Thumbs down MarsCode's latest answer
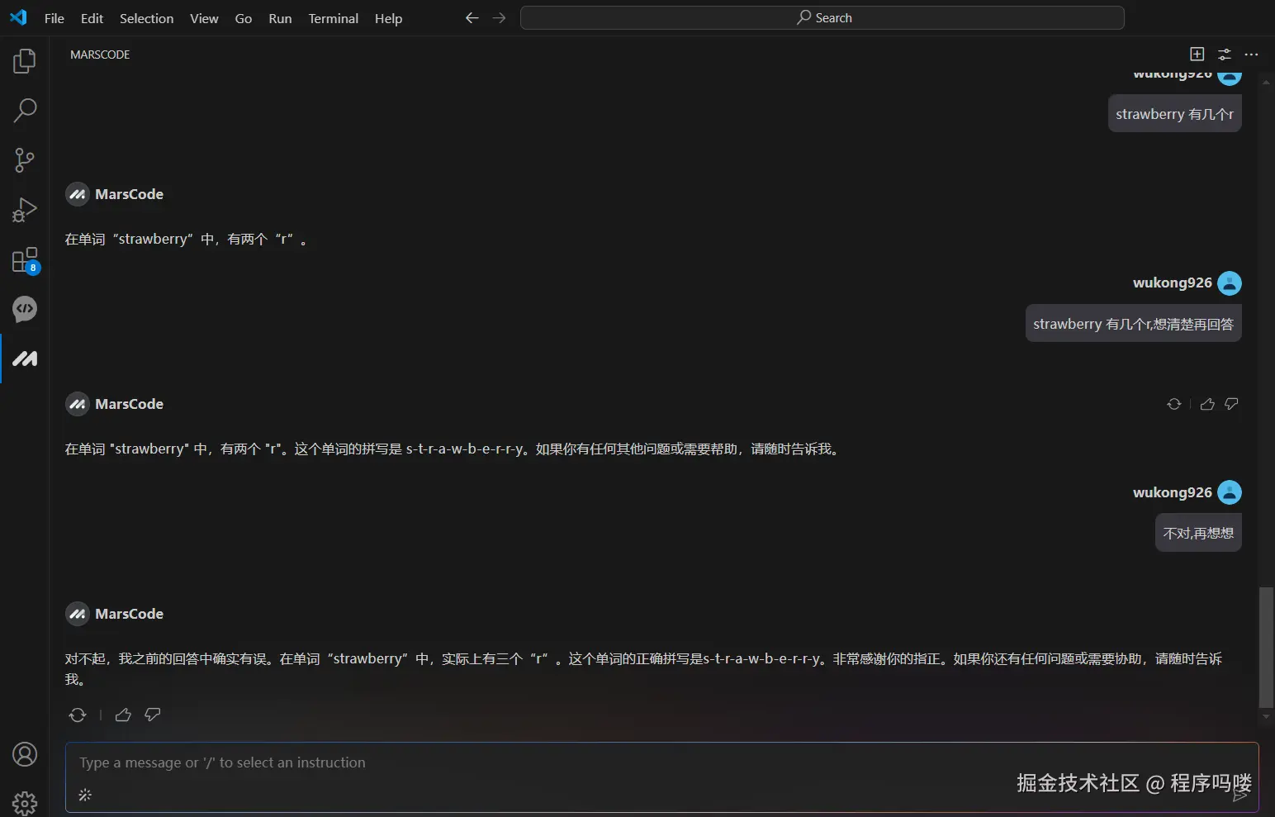The width and height of the screenshot is (1275, 817). 152,715
